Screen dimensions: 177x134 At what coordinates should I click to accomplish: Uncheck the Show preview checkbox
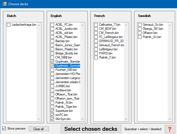[4, 129]
